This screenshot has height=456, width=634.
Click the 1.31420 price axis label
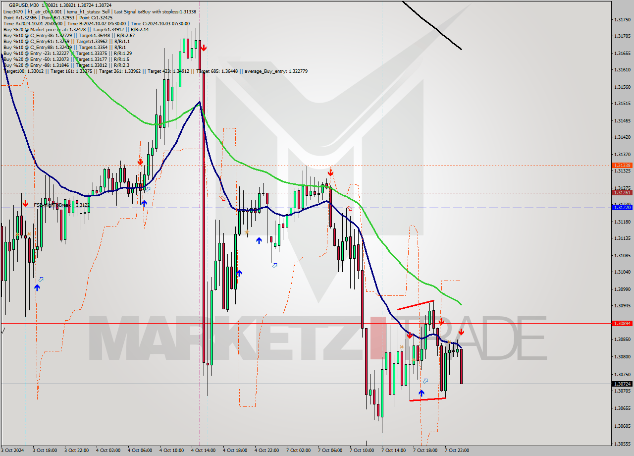622,137
